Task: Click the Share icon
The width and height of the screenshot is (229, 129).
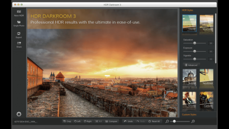Action: [x=19, y=43]
